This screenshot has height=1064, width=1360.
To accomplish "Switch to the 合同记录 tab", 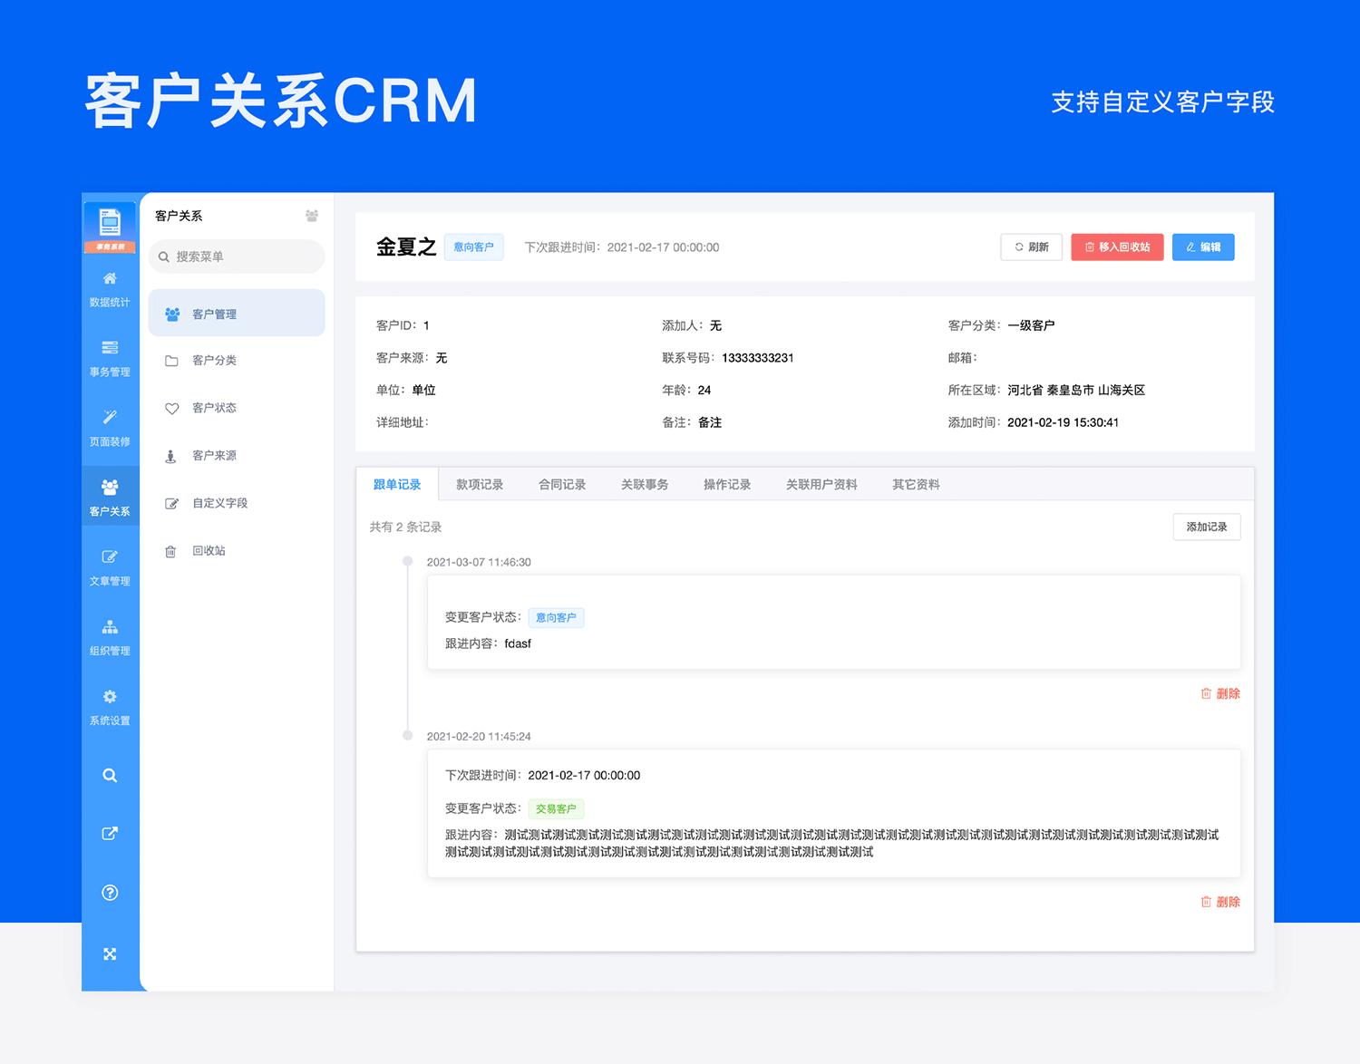I will 562,485.
